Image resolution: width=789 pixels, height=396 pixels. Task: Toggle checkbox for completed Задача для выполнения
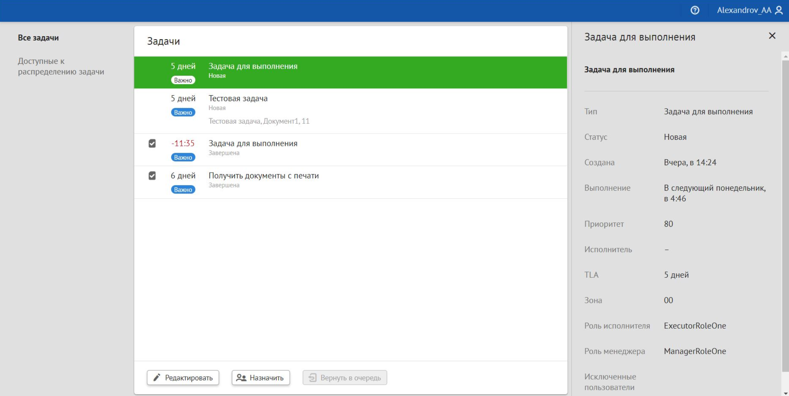tap(152, 143)
